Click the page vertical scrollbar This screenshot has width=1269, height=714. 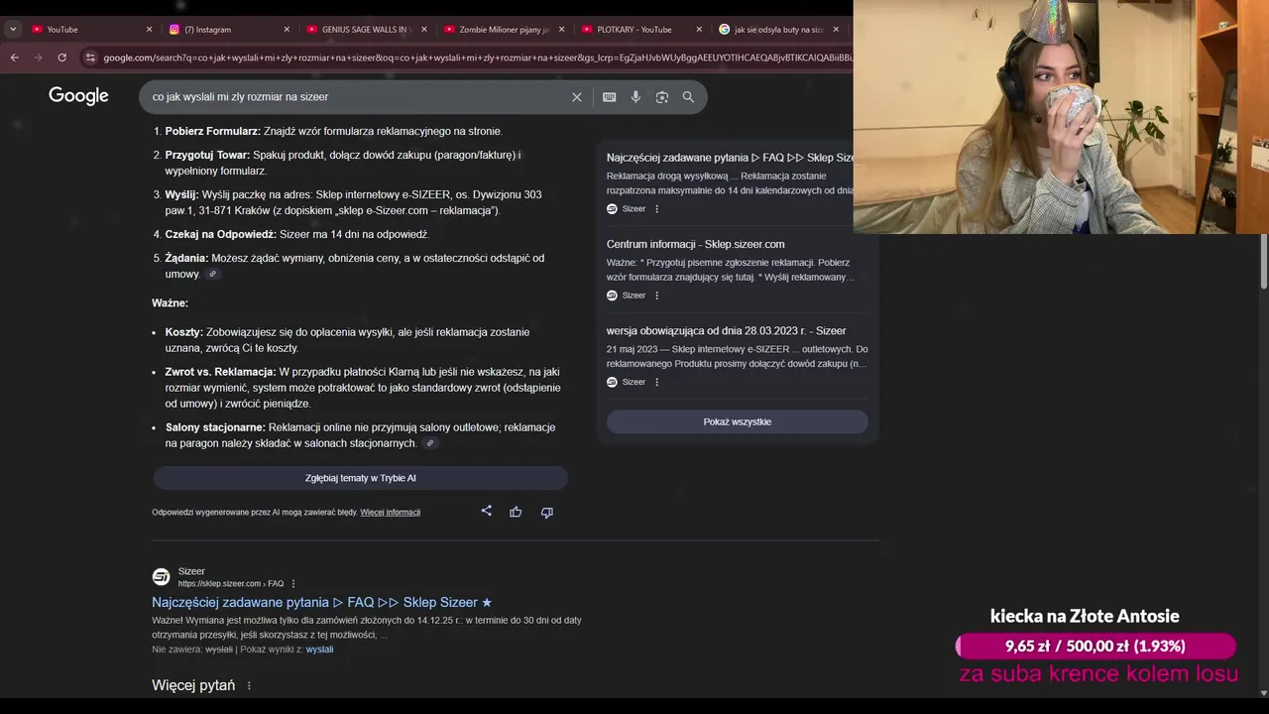[x=1262, y=263]
